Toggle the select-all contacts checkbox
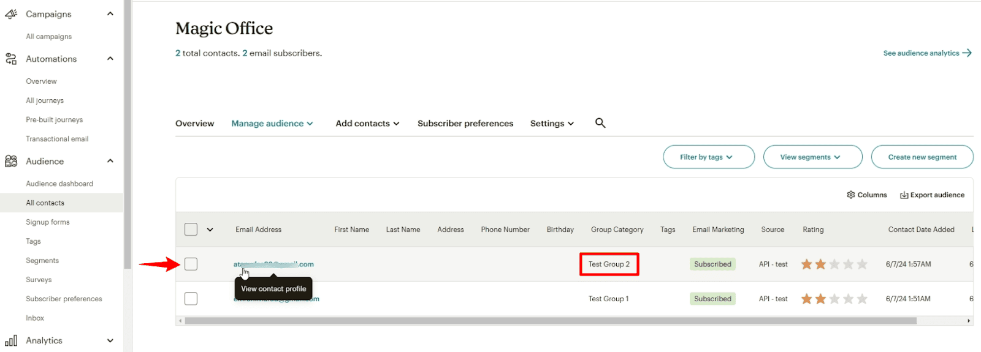Screen dimensions: 981x352 point(191,230)
